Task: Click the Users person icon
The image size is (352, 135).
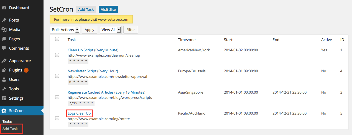Action: [x=4, y=80]
